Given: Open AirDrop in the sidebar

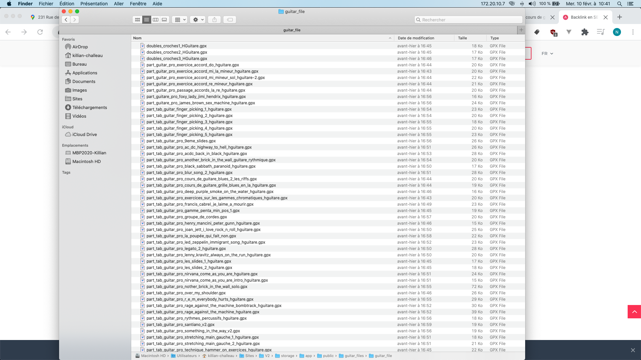Looking at the screenshot, I should point(80,47).
